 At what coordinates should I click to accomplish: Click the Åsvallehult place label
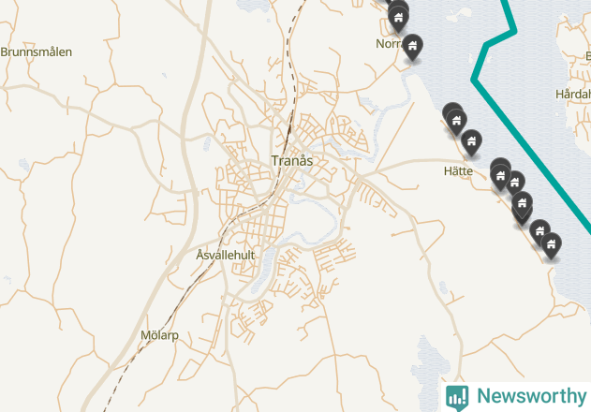(x=226, y=256)
